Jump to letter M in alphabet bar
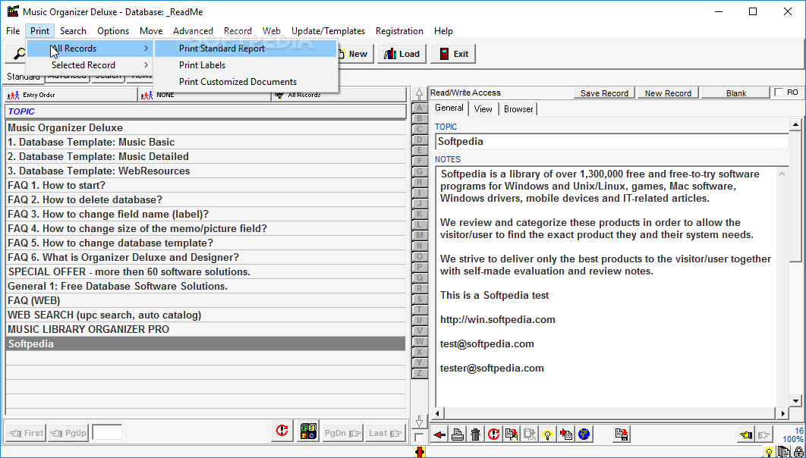 (x=420, y=235)
